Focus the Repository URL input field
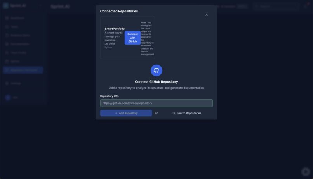The width and height of the screenshot is (313, 179). (x=156, y=103)
